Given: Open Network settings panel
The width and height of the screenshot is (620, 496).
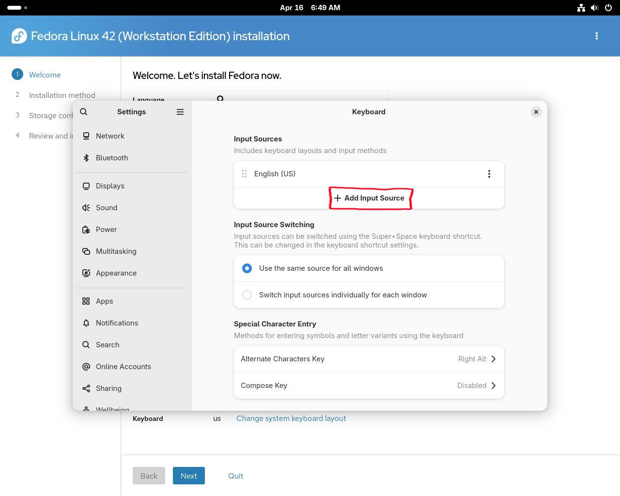Looking at the screenshot, I should point(132,136).
